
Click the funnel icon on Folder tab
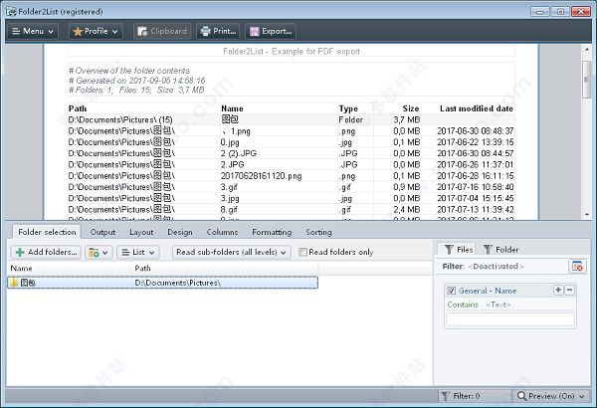pyautogui.click(x=488, y=250)
